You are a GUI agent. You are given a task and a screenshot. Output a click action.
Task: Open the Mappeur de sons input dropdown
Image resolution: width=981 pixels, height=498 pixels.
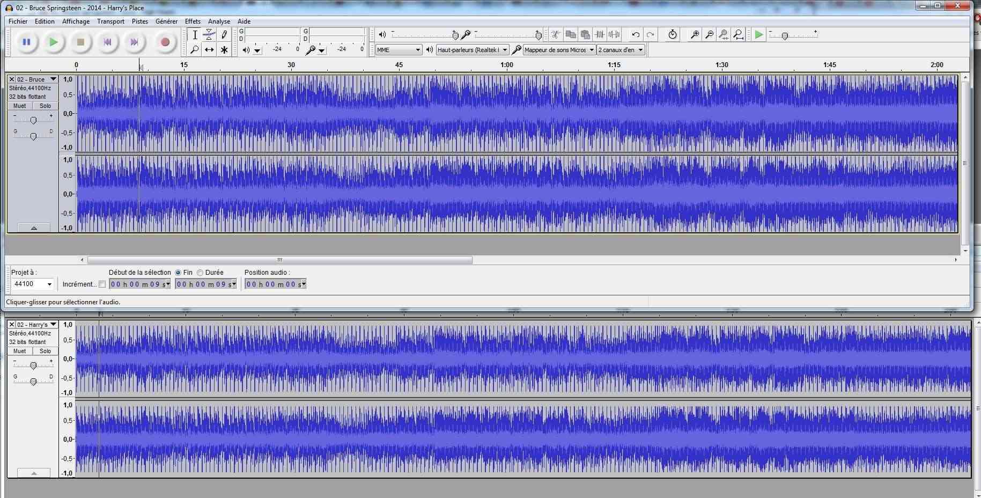559,50
